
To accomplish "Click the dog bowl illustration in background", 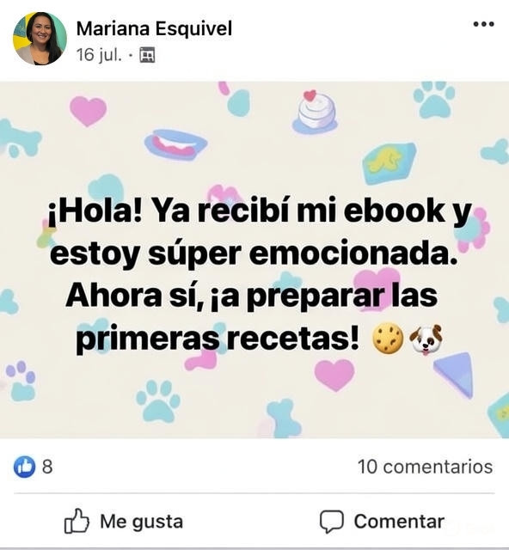I will pos(175,144).
